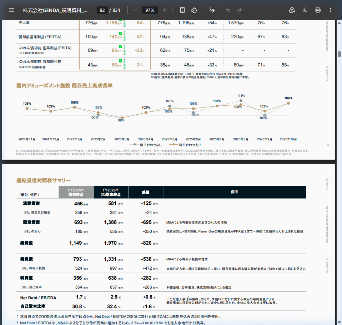Click the fit to page icon

coord(182,10)
